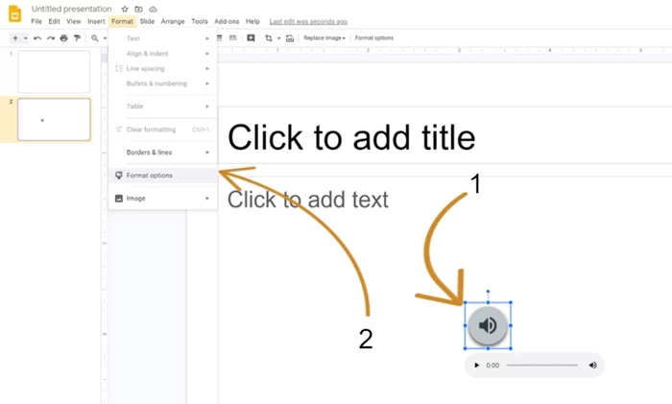The height and width of the screenshot is (404, 672).
Task: Click the Google Slides logo icon
Action: [14, 13]
